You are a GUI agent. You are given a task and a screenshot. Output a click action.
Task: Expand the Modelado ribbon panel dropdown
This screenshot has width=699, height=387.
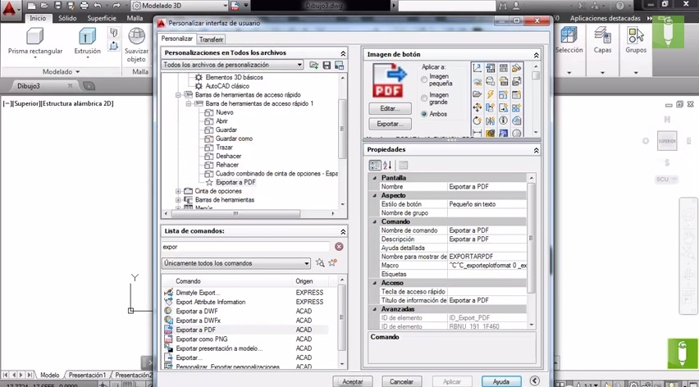coord(61,71)
